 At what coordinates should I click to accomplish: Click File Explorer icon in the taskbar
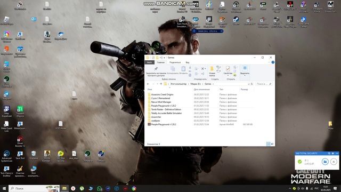coord(64,188)
